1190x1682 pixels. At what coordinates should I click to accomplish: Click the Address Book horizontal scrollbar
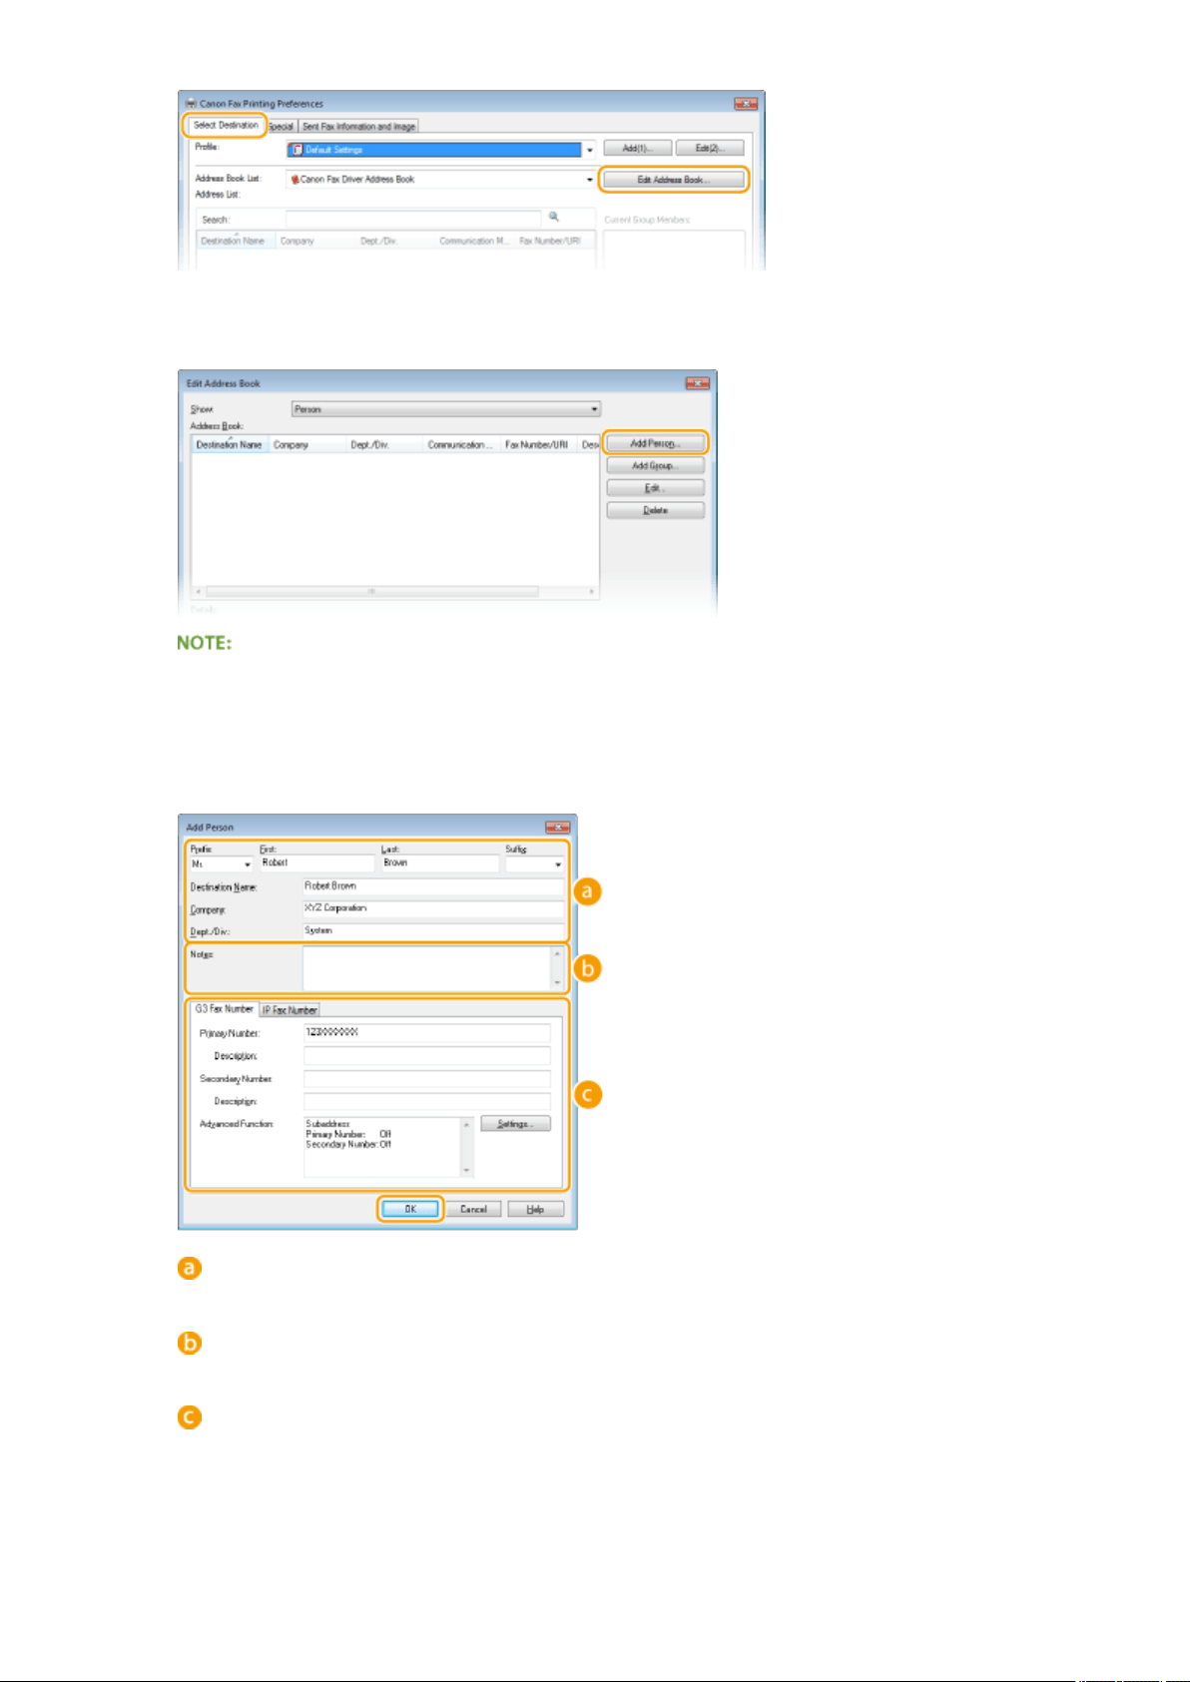371,592
